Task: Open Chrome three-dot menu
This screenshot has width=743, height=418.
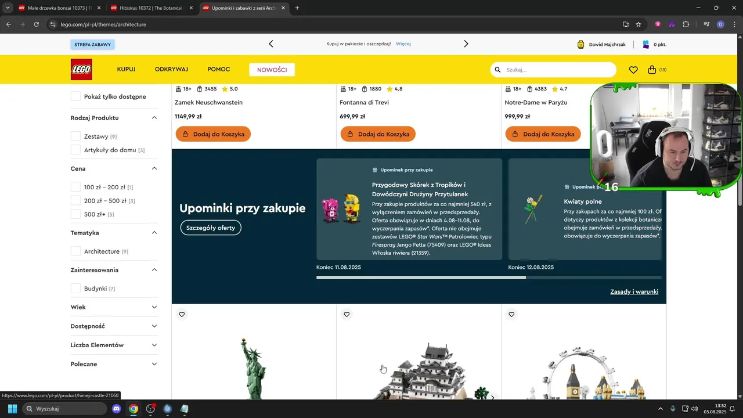Action: (x=734, y=24)
